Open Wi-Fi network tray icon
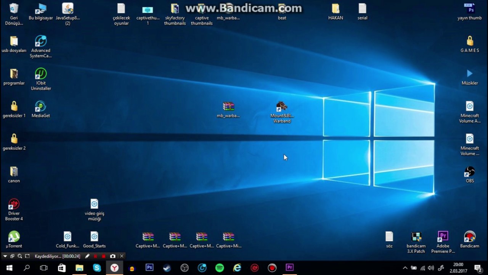 (422, 268)
